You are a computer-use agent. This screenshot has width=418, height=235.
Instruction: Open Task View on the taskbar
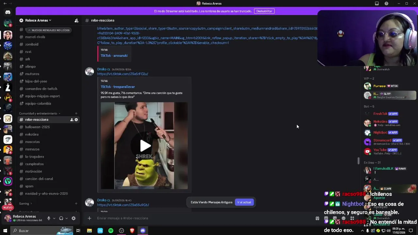coord(78,231)
